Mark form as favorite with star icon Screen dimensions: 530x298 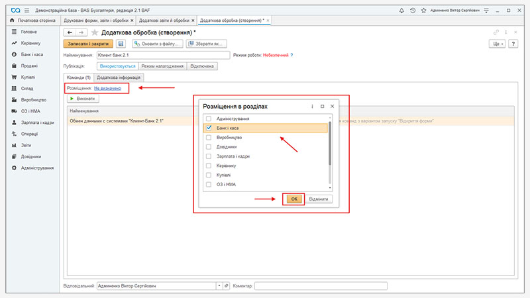click(95, 32)
